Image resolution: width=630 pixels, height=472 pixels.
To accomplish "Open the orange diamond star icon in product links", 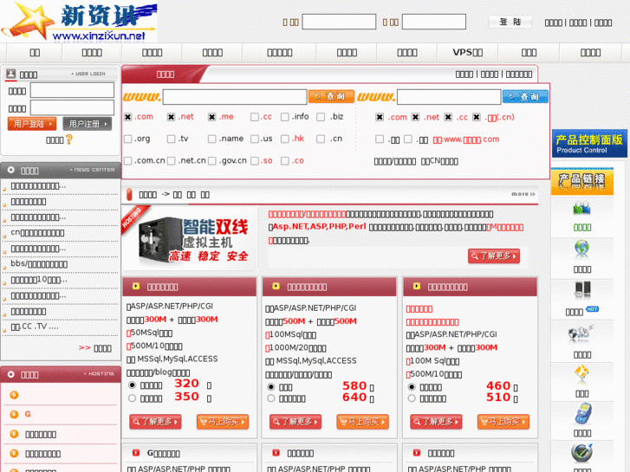I will [581, 374].
